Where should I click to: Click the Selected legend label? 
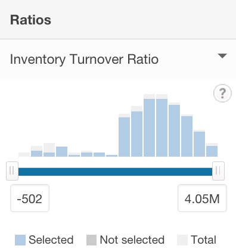coord(51,239)
